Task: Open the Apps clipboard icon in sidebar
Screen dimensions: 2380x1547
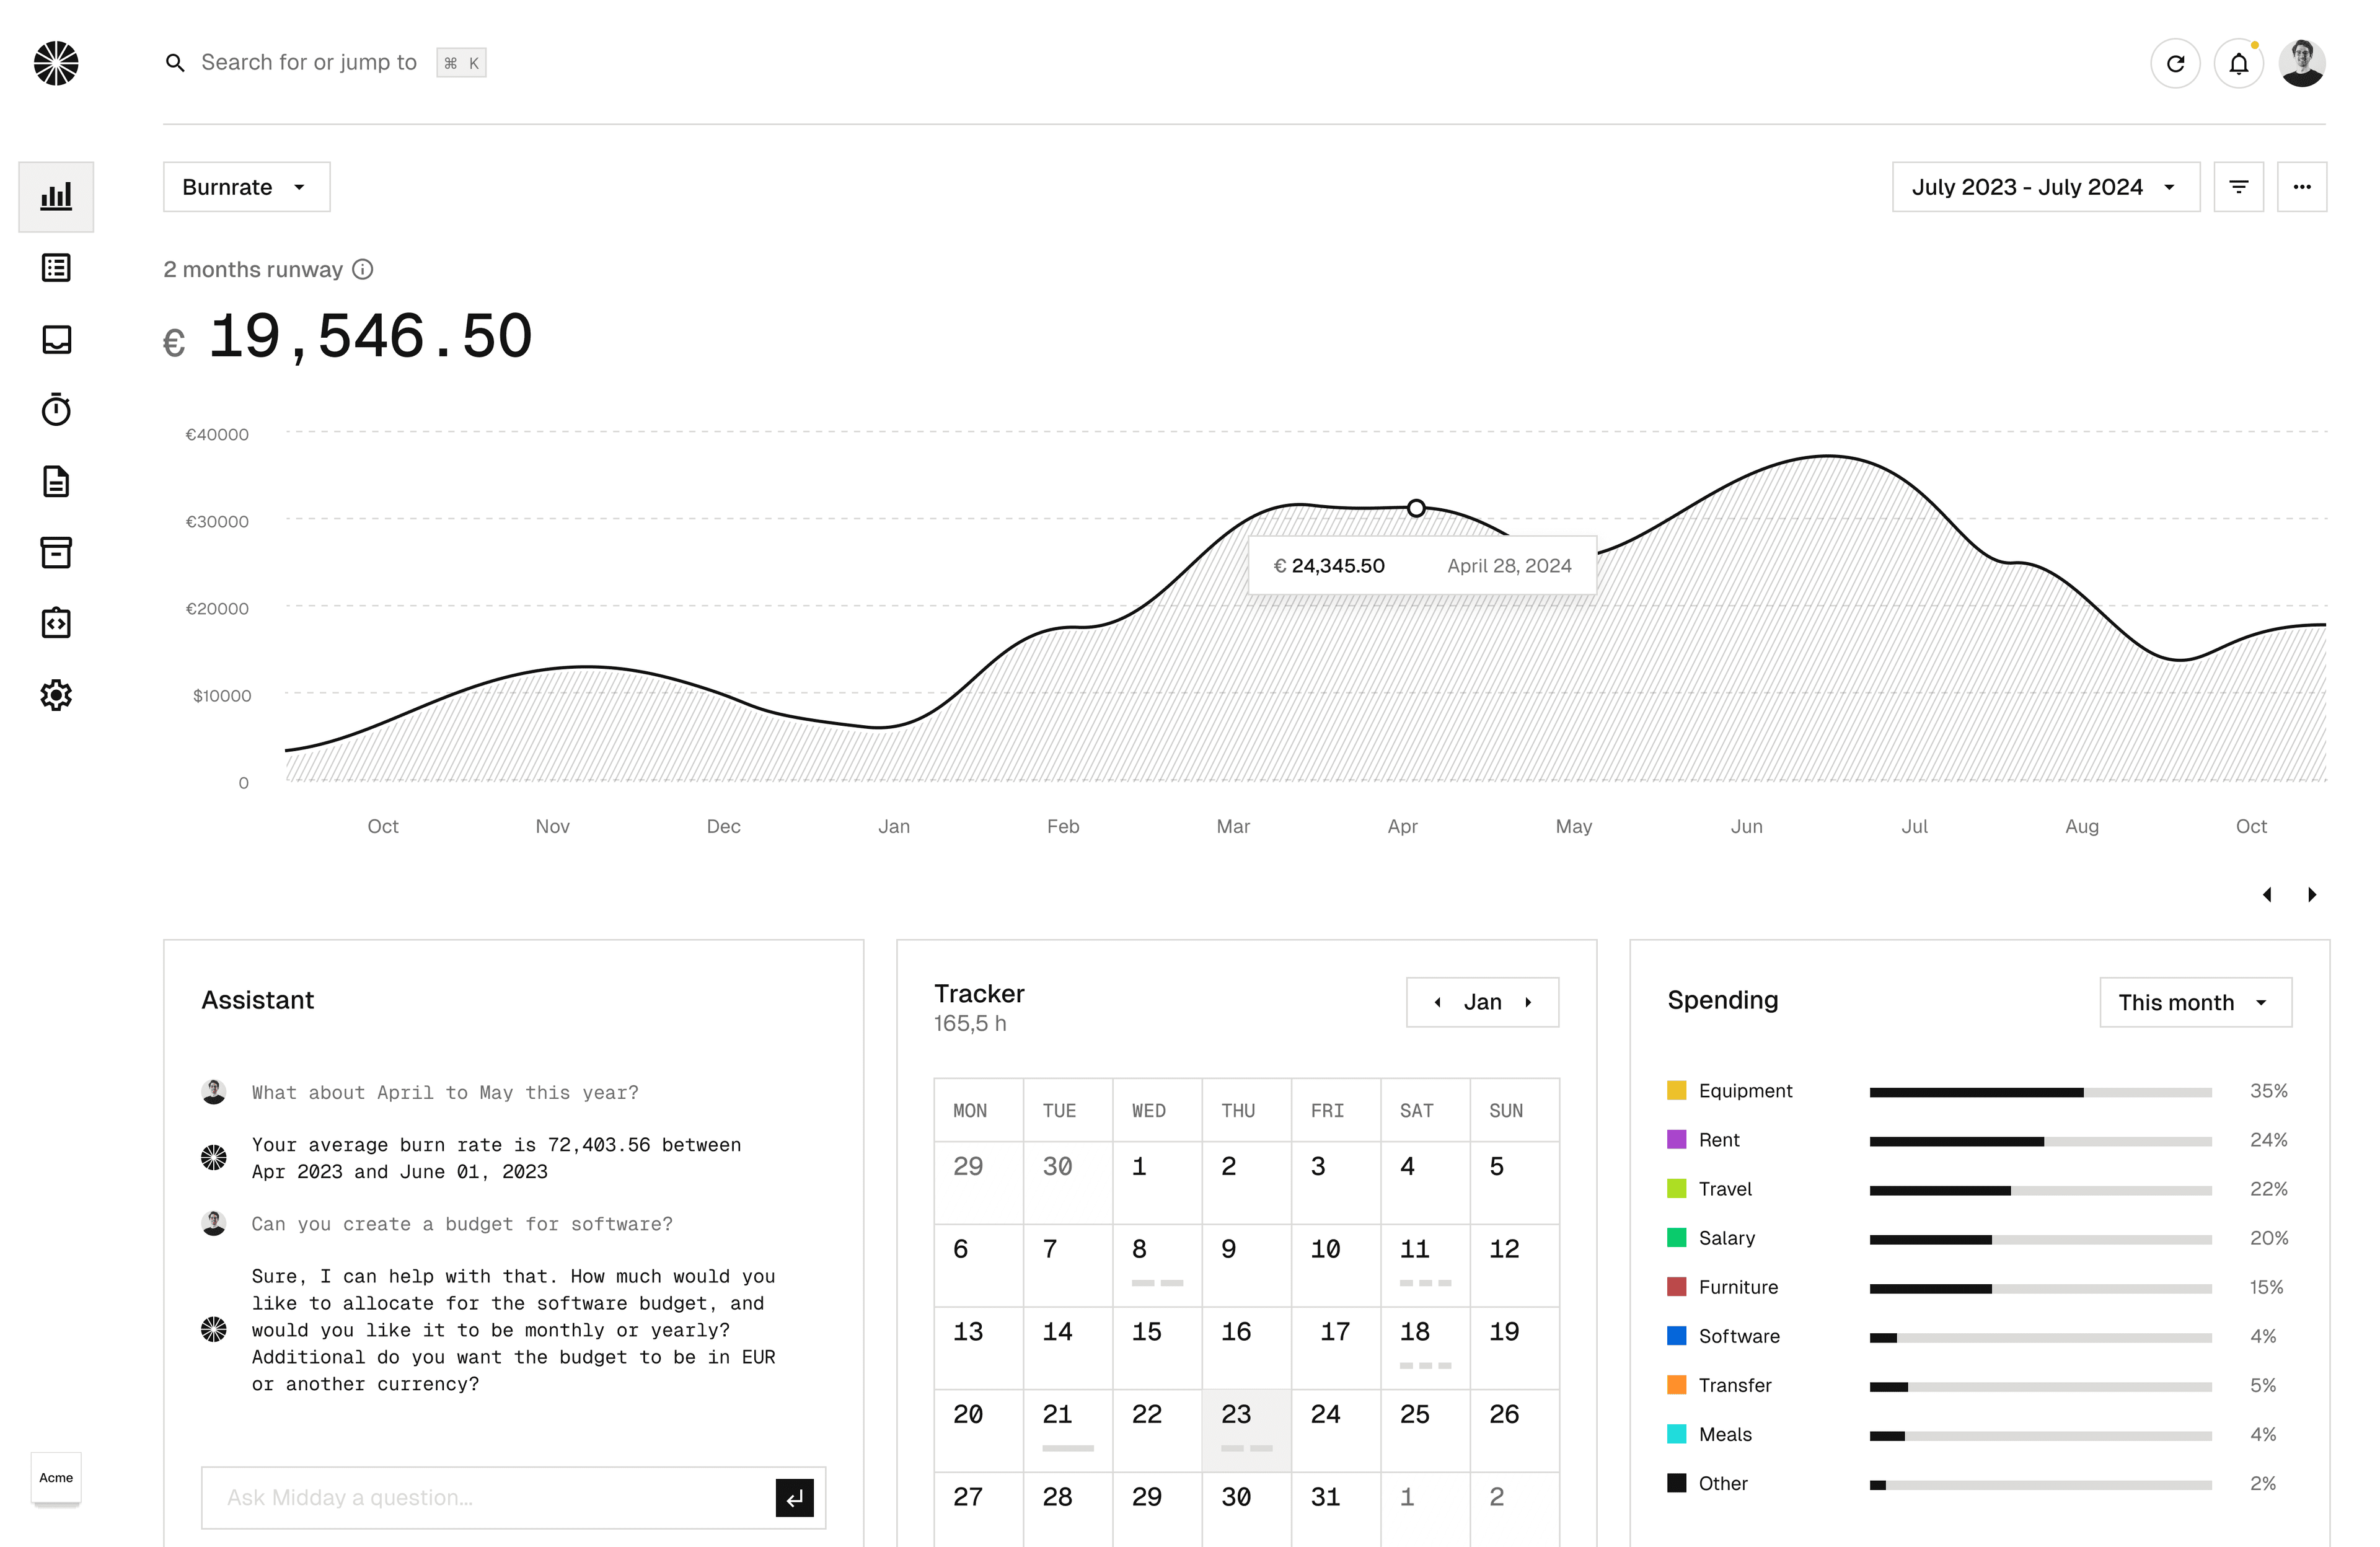Action: pos(56,622)
